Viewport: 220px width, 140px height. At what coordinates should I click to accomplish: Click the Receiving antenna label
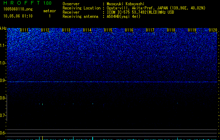[x=80, y=16]
